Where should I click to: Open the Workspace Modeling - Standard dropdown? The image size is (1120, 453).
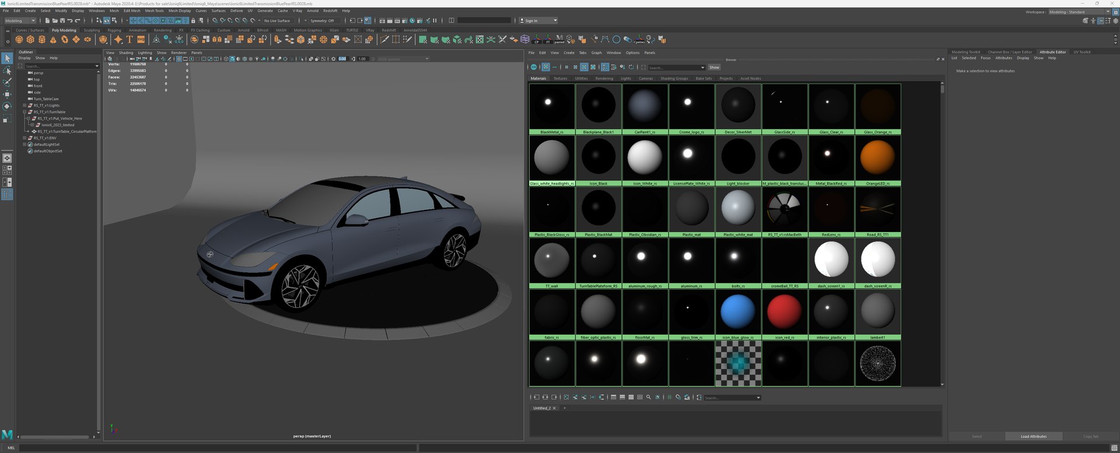(1079, 12)
